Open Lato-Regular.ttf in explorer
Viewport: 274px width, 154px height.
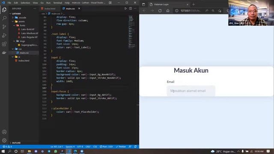coord(29,37)
